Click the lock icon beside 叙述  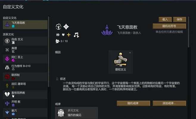click(x=57, y=79)
